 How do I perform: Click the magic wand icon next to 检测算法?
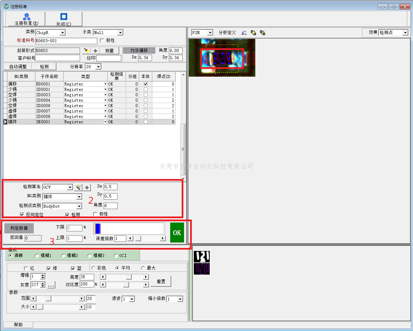pyautogui.click(x=78, y=187)
